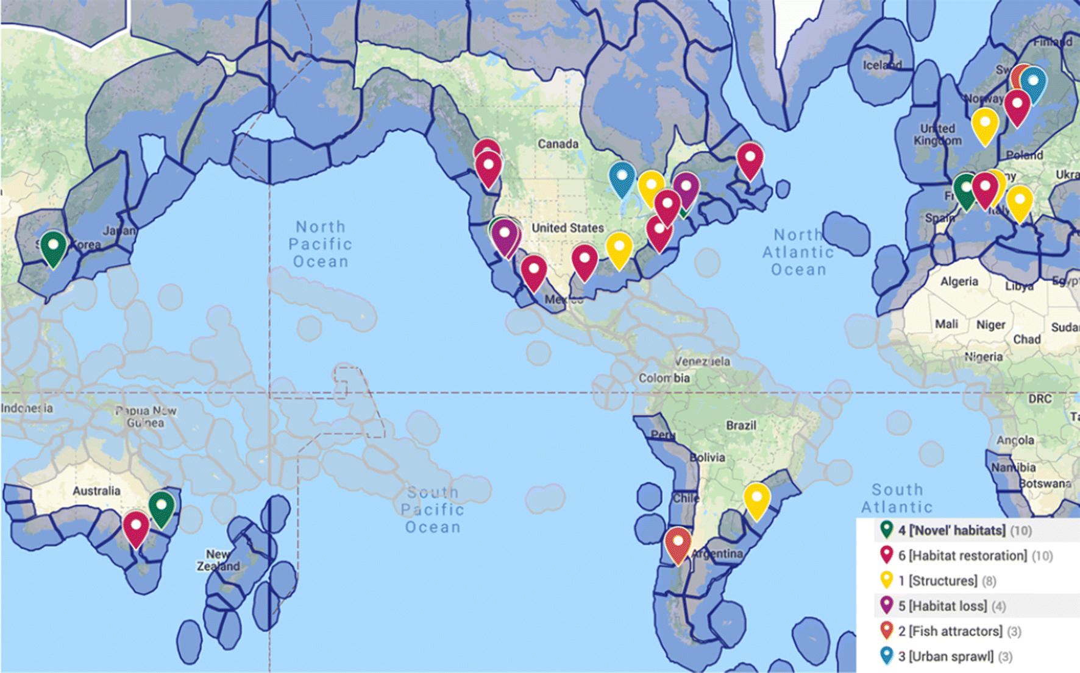Screen dimensions: 1080x673
Task: Click the blue pin near the Great Lakes
Action: pos(622,180)
